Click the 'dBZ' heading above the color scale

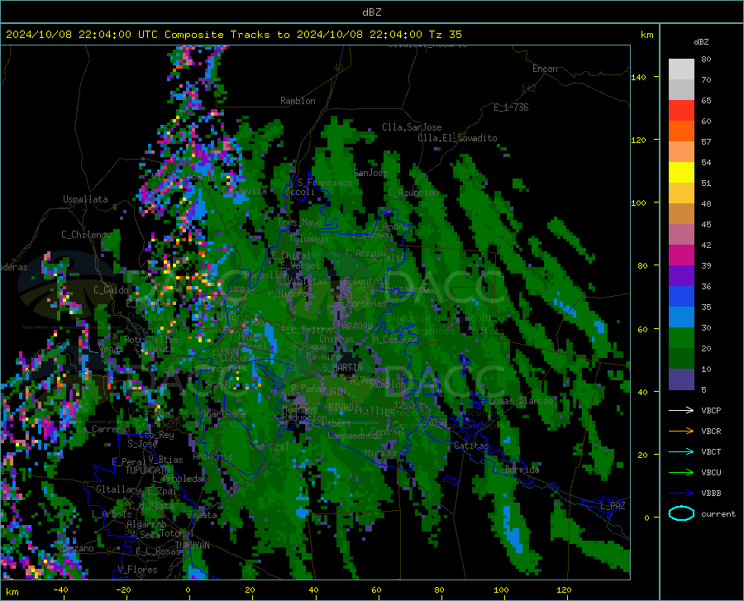[701, 41]
